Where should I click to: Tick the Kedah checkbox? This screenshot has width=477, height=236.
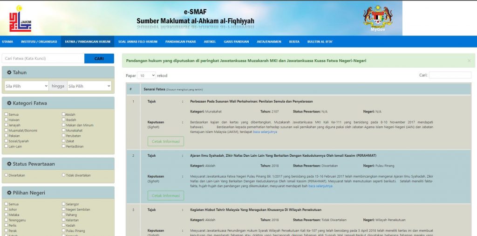tap(63, 225)
